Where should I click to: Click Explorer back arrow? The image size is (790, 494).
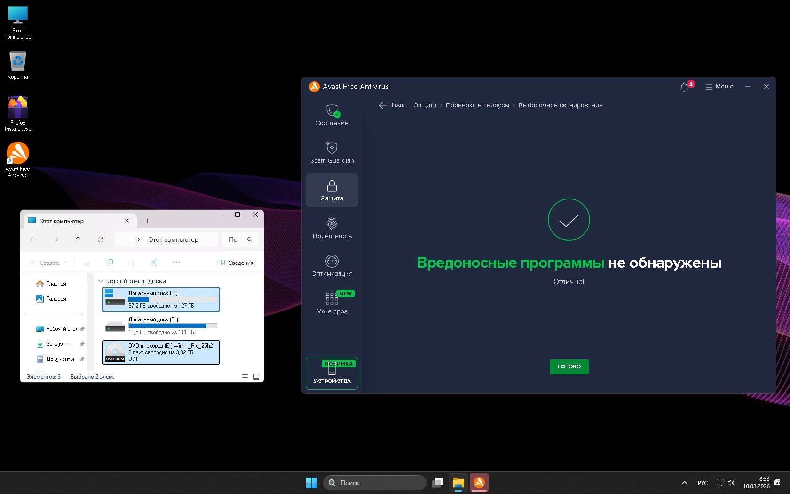click(x=33, y=239)
